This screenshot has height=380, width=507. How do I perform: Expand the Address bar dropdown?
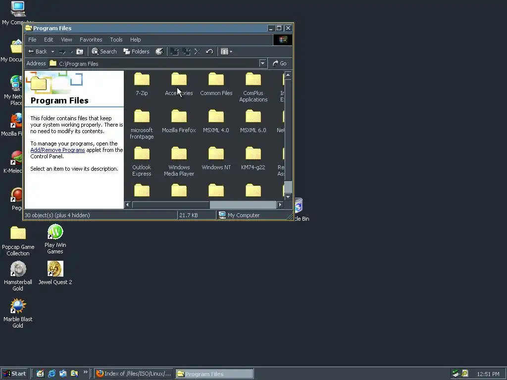click(262, 63)
